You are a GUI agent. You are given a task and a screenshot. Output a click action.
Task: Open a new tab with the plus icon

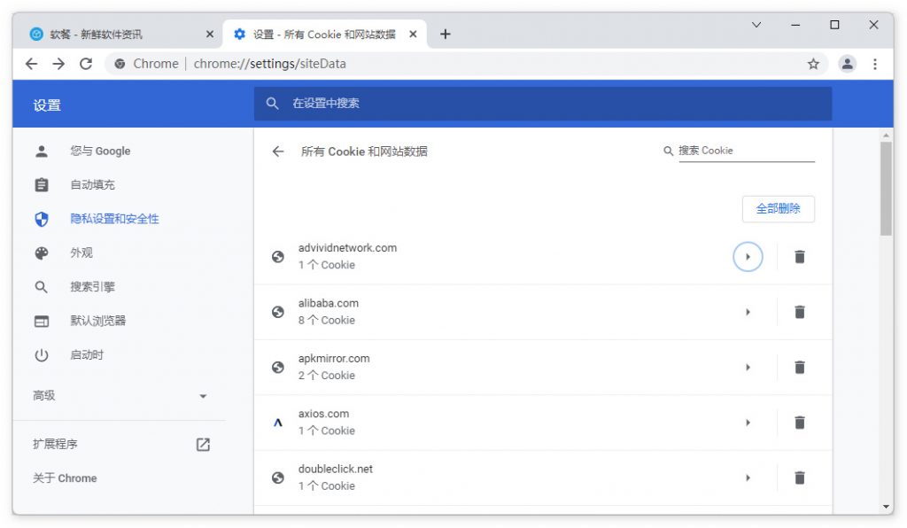(x=446, y=34)
